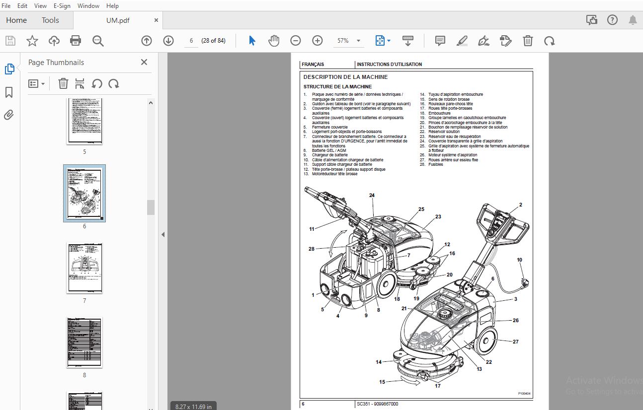Click the thumbnails panel scrollbar thumb

pos(151,207)
